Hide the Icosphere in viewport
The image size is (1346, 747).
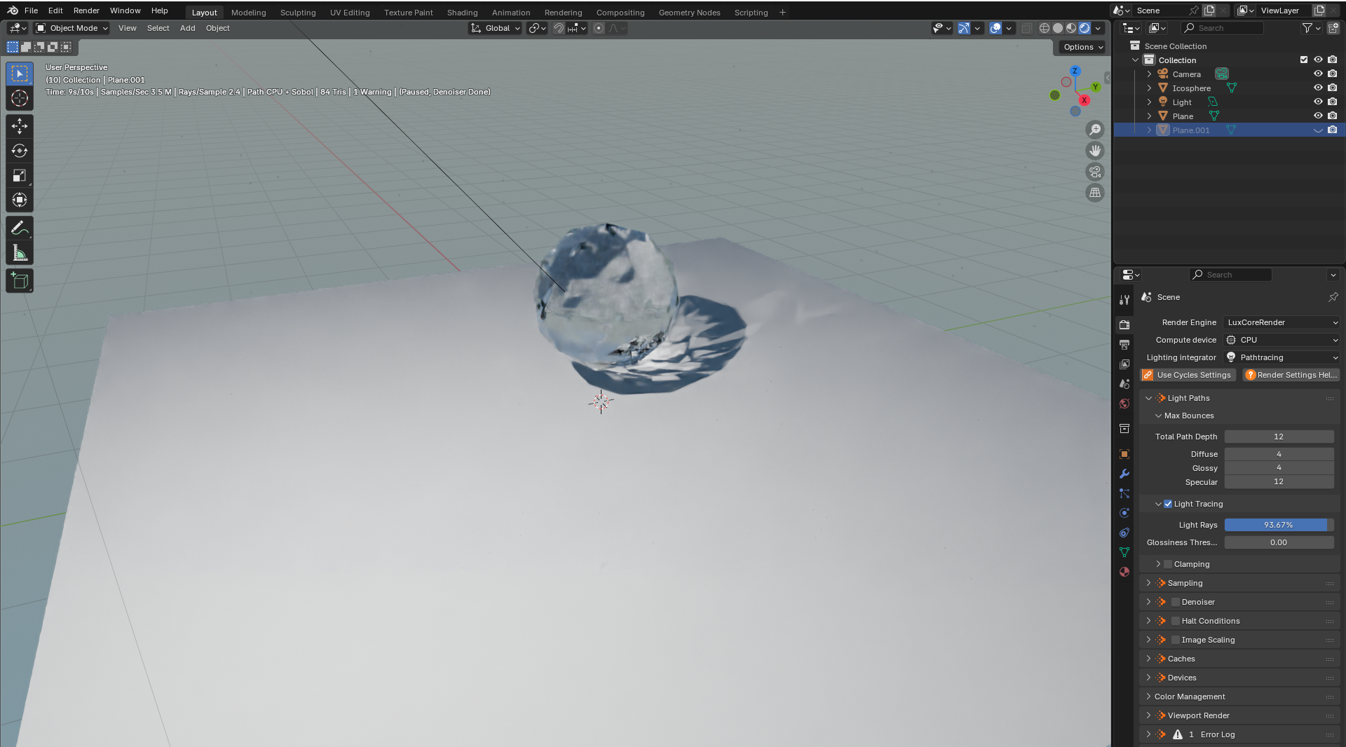1318,88
